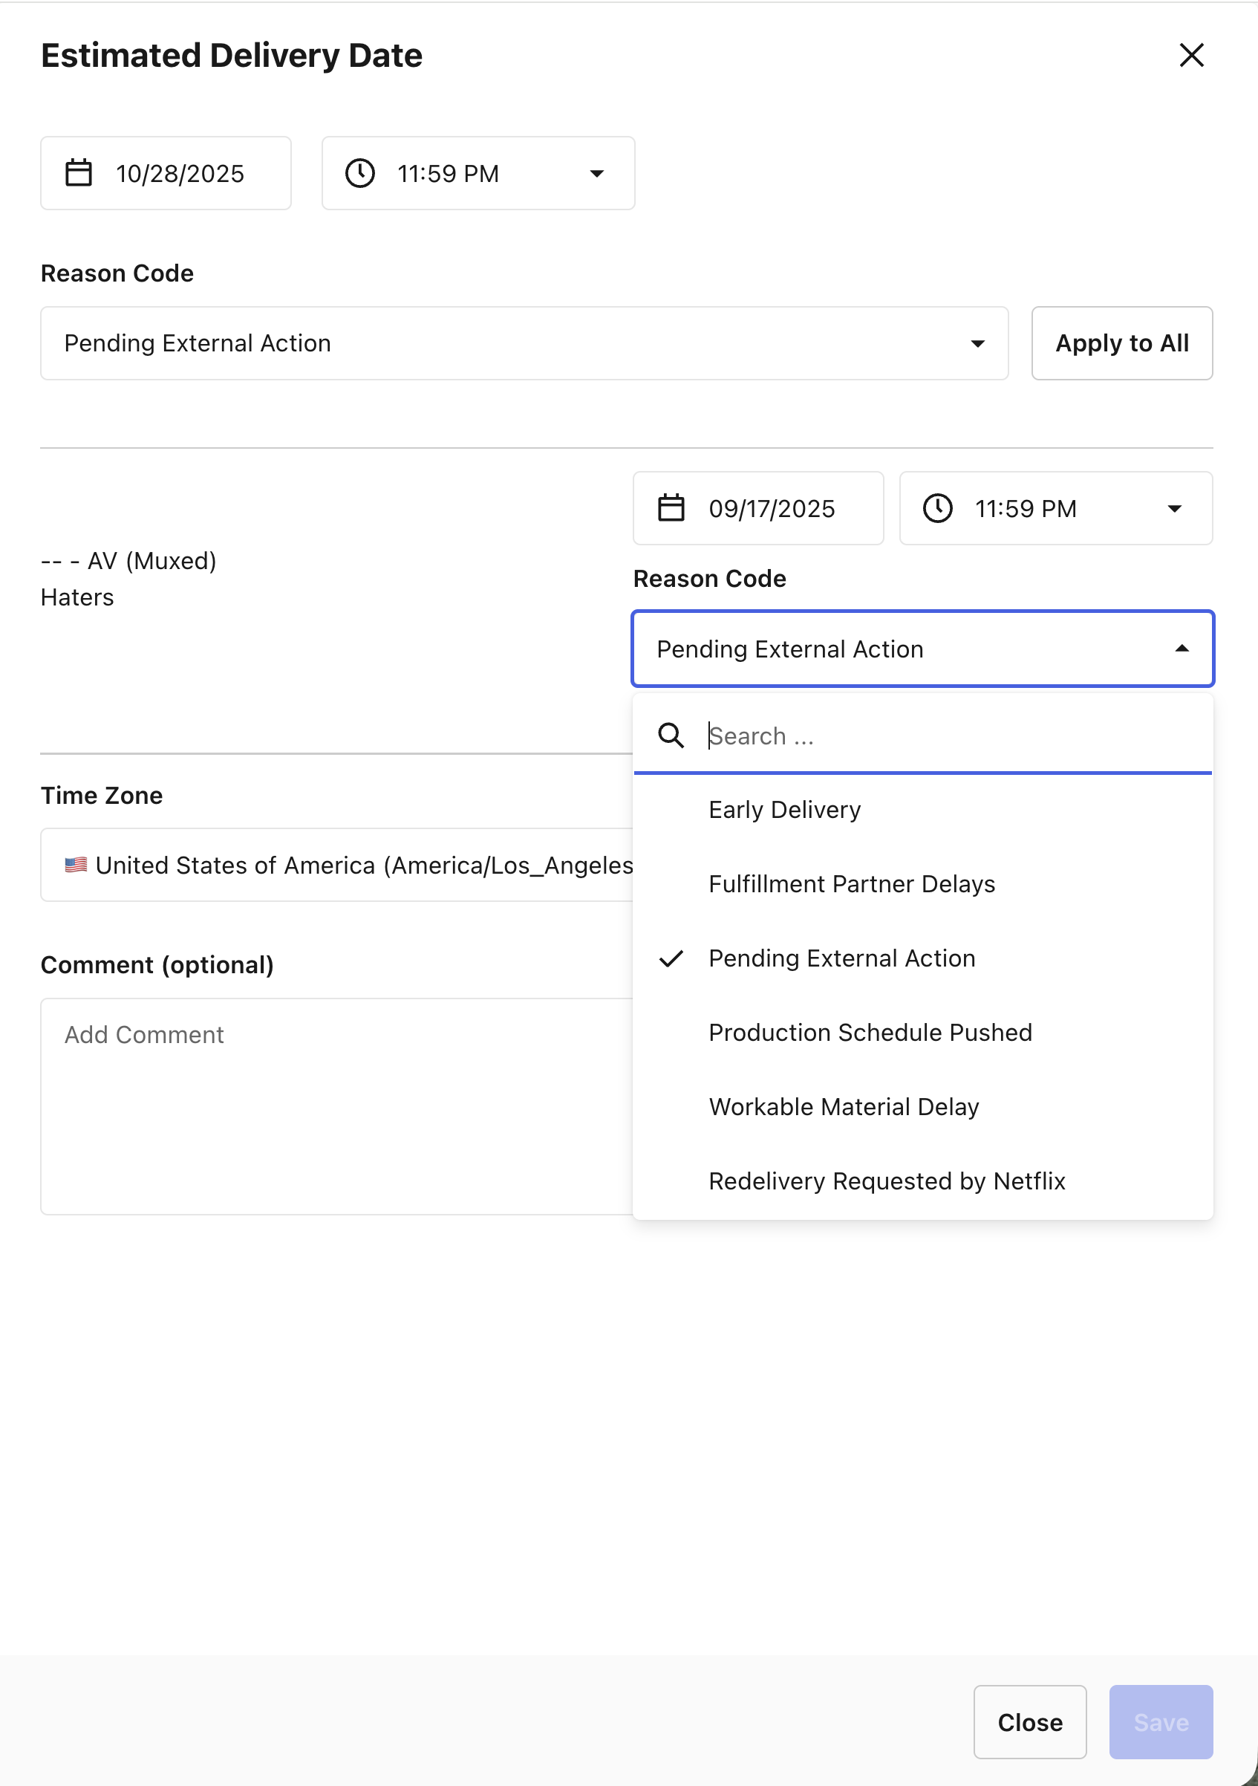Click the calendar icon beside 10/28/2025
The width and height of the screenshot is (1258, 1786).
coord(79,172)
